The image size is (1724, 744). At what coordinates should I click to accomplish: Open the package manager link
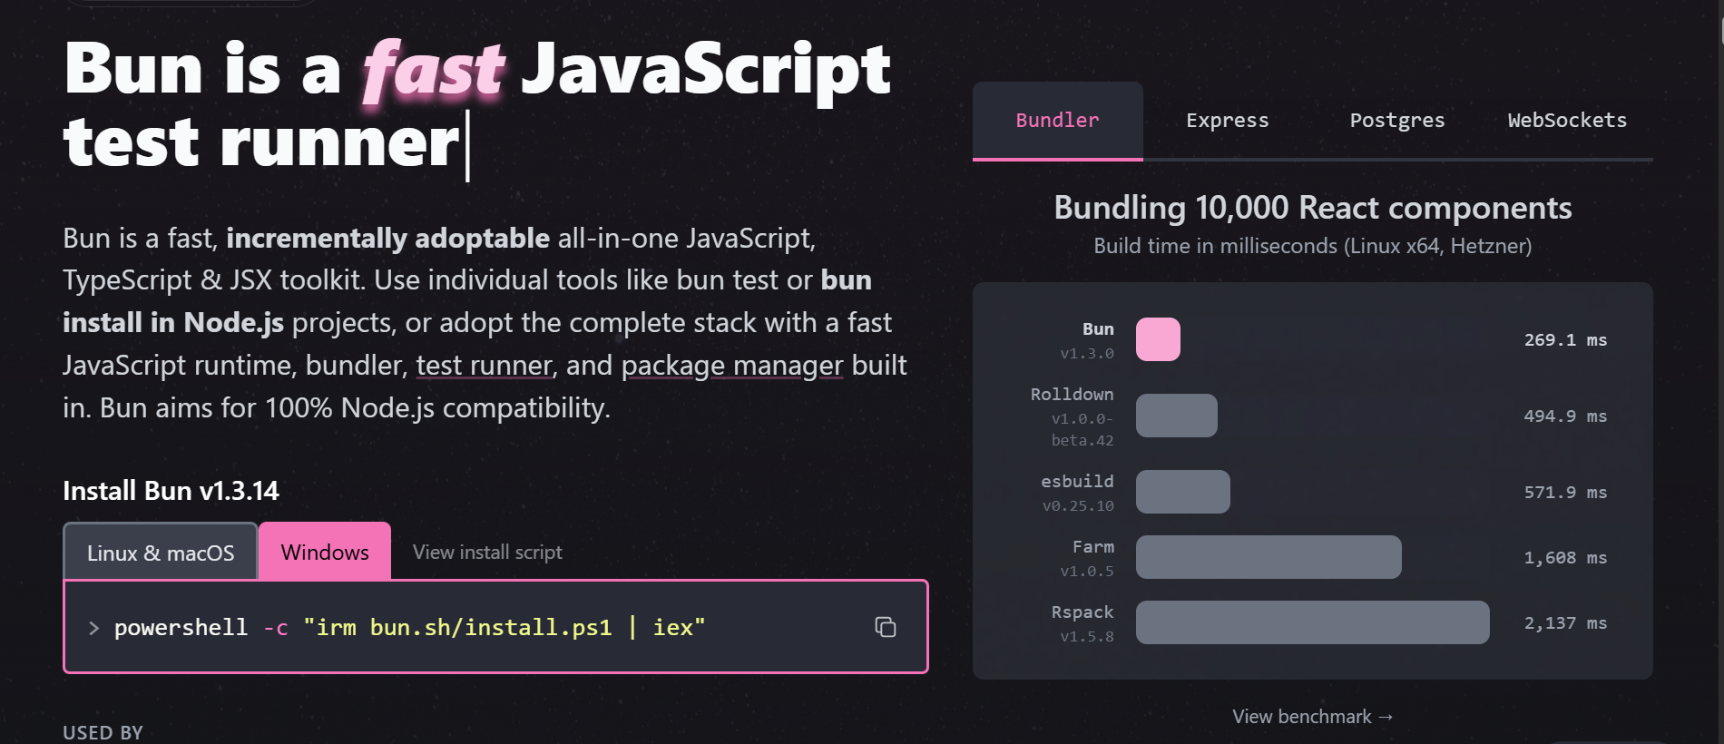click(732, 366)
